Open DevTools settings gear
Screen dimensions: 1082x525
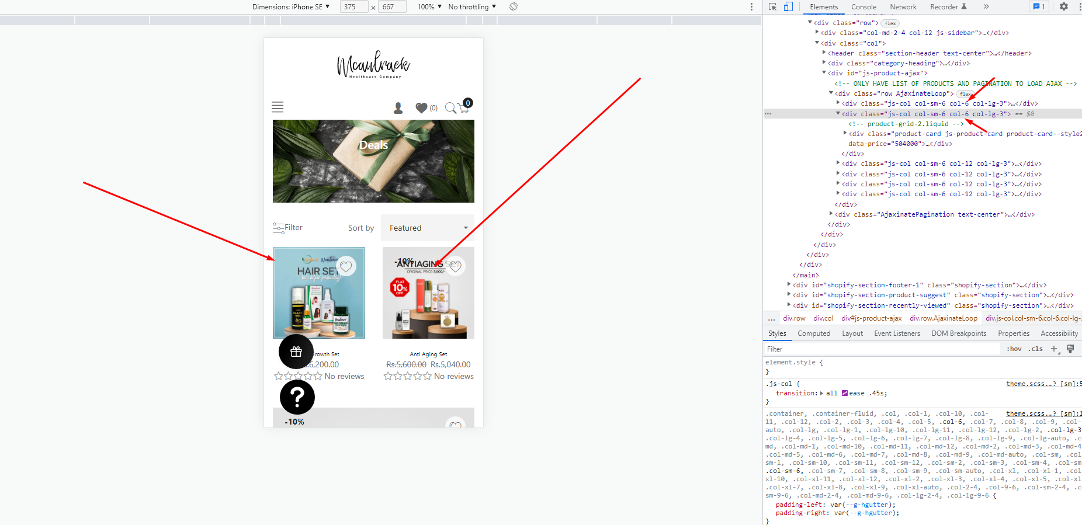[x=1064, y=6]
